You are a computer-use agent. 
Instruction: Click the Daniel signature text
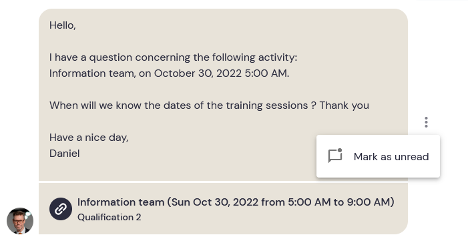click(65, 154)
